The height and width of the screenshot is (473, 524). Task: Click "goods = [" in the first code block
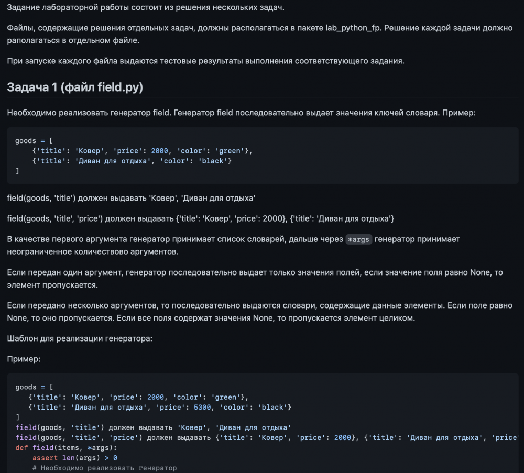tap(34, 141)
